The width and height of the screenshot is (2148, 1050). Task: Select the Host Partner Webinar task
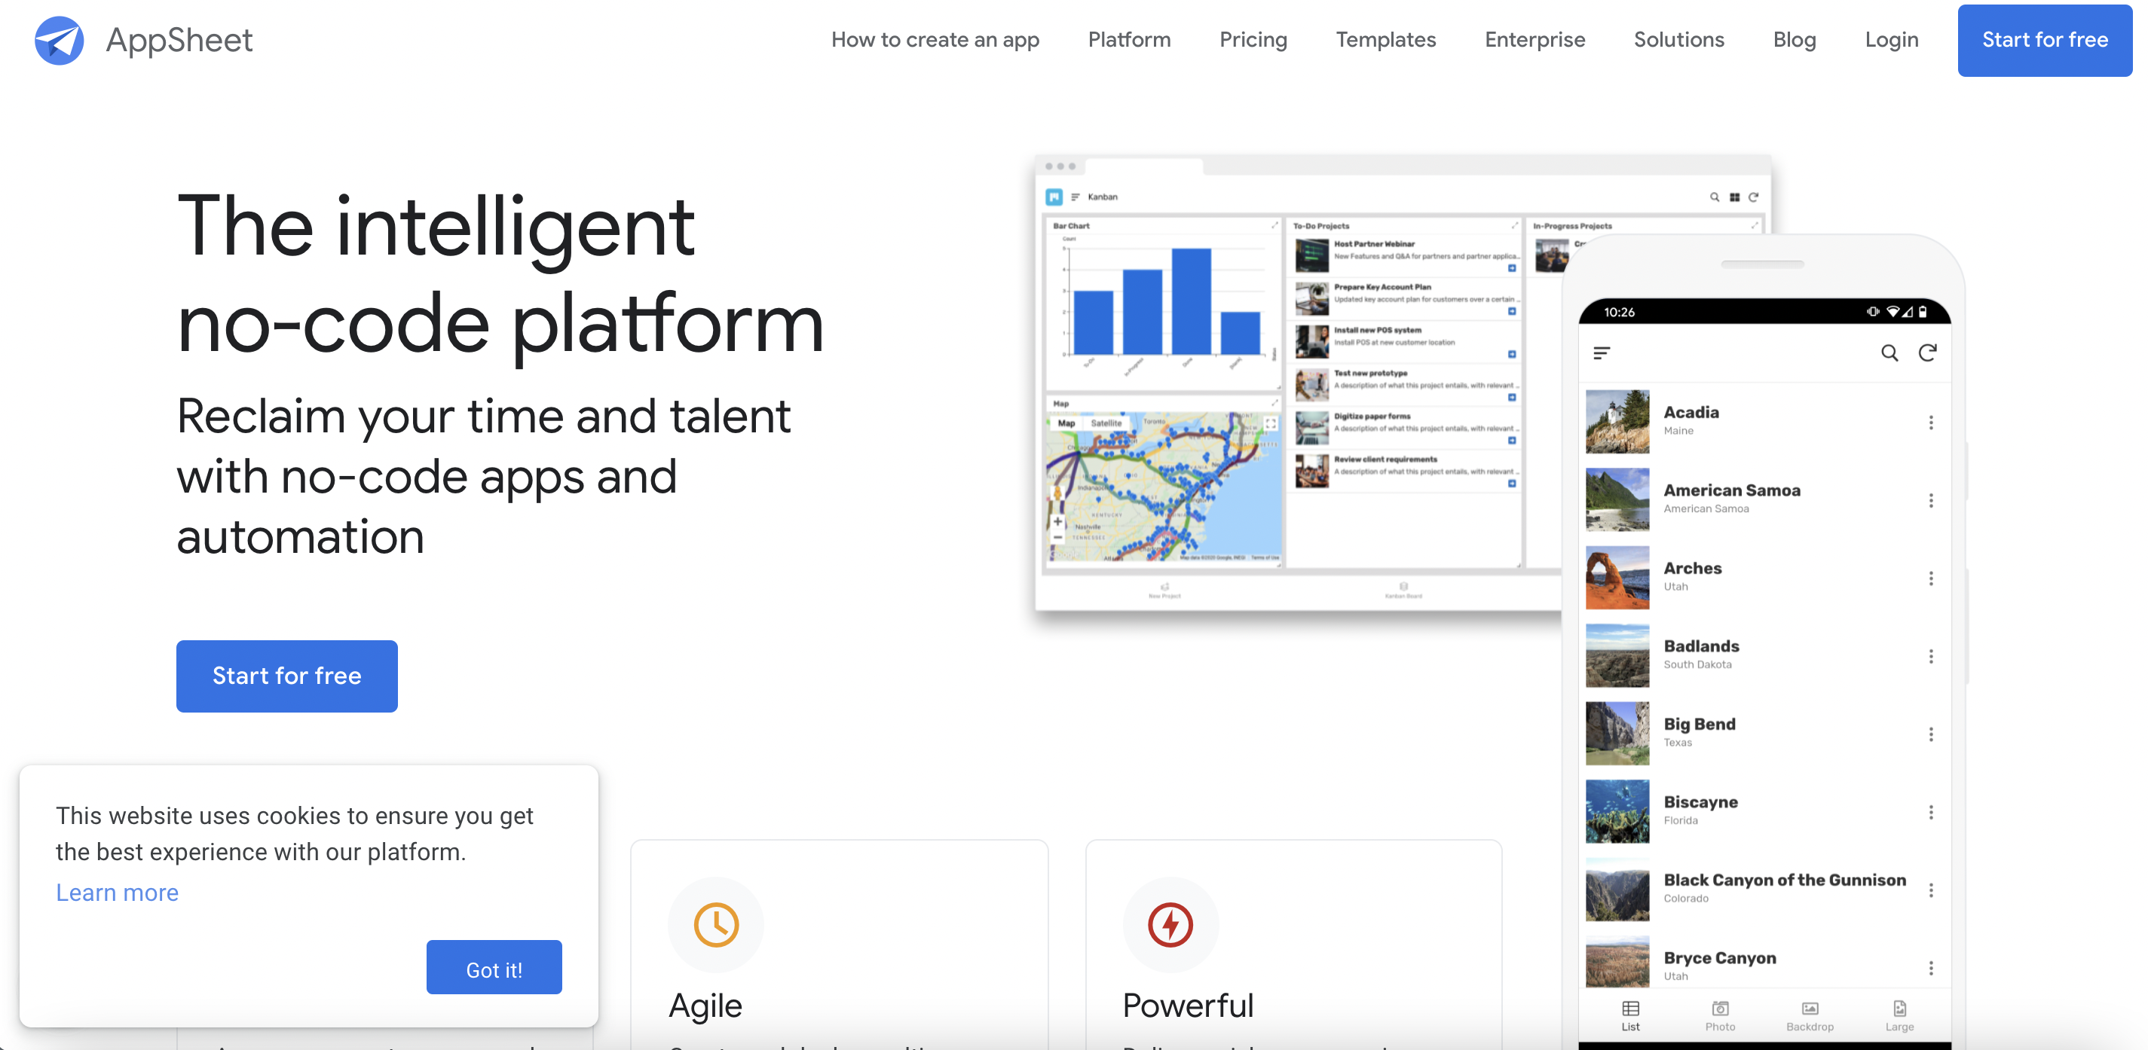click(x=1406, y=255)
